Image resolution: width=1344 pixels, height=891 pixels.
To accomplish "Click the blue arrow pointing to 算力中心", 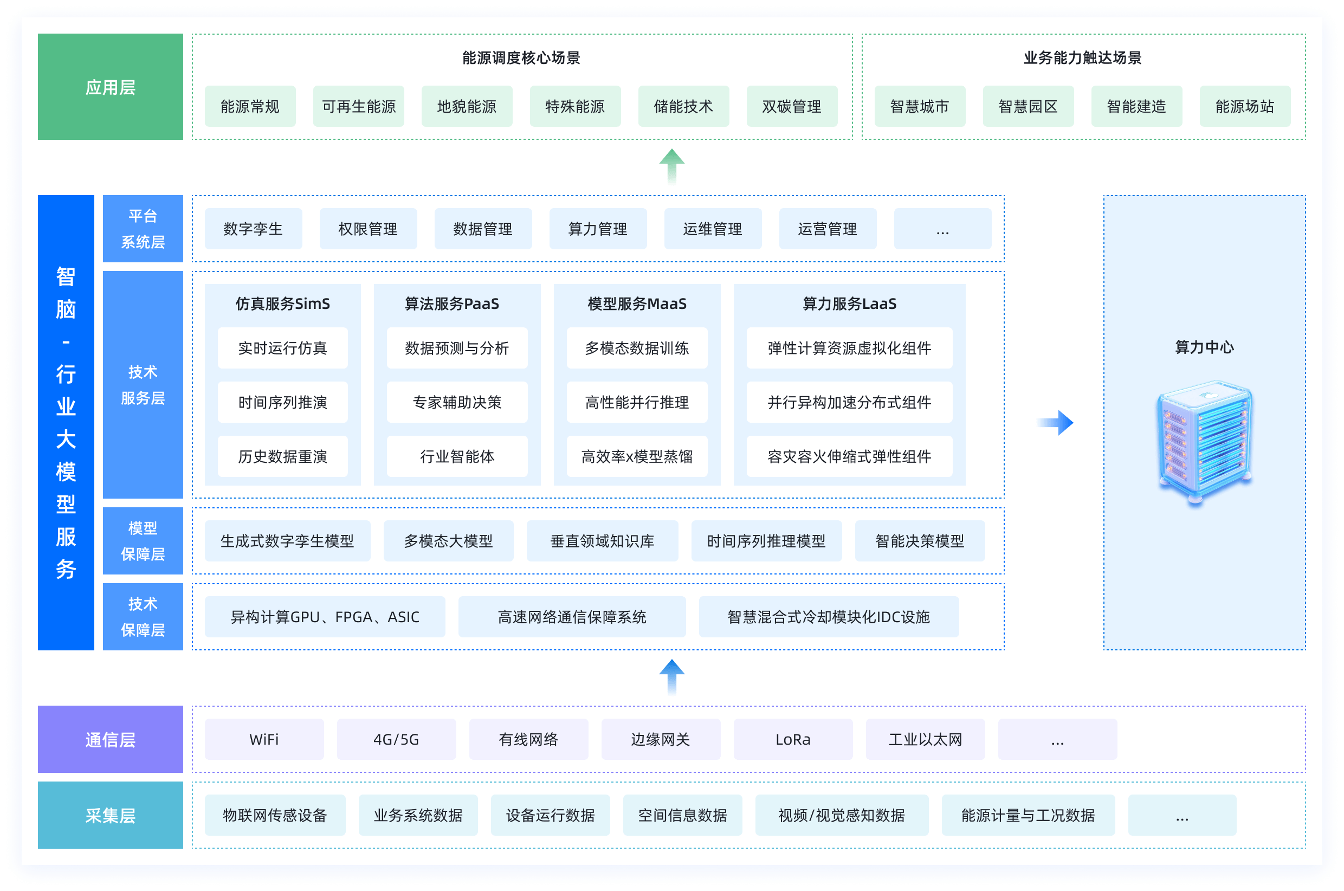I will 1055,422.
